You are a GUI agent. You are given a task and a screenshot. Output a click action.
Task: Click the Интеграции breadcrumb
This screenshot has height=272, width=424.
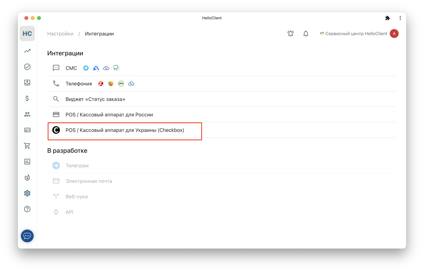99,34
